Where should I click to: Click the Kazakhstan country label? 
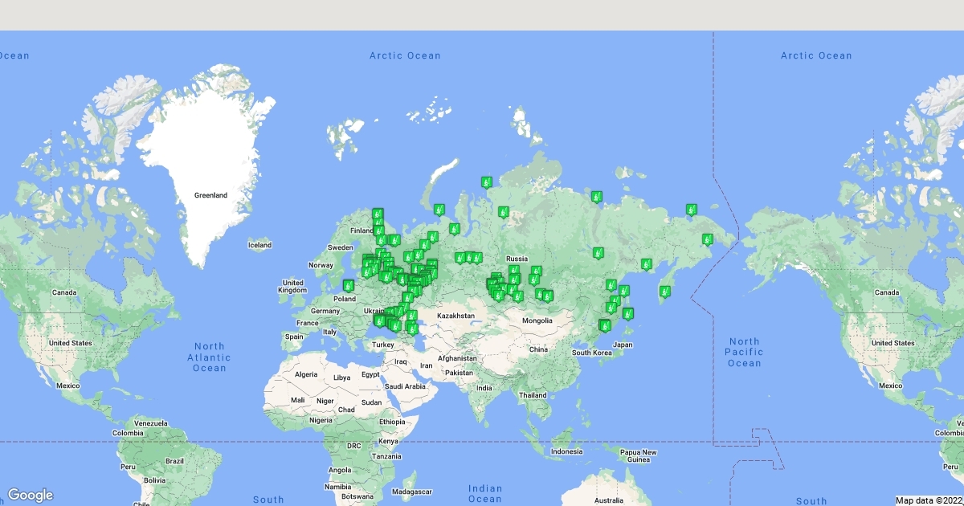(456, 316)
